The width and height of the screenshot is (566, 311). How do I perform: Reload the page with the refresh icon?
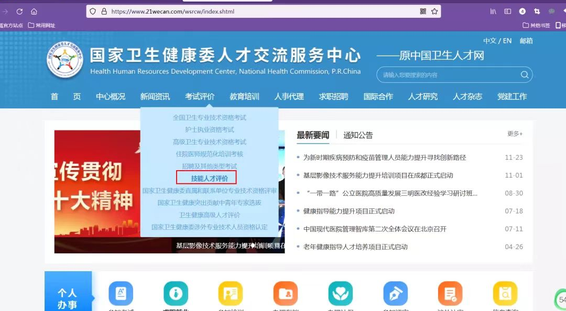coord(19,12)
